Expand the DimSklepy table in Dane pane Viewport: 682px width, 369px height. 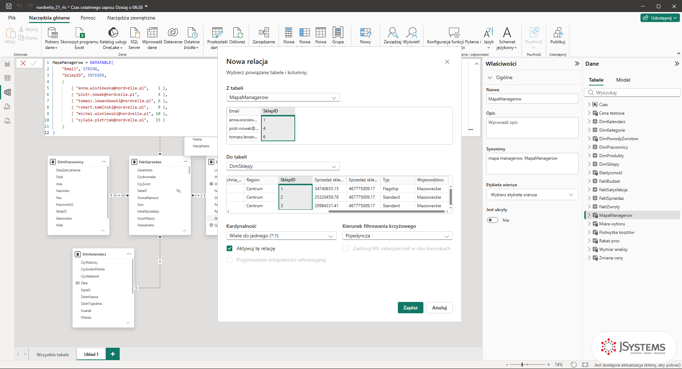click(589, 164)
